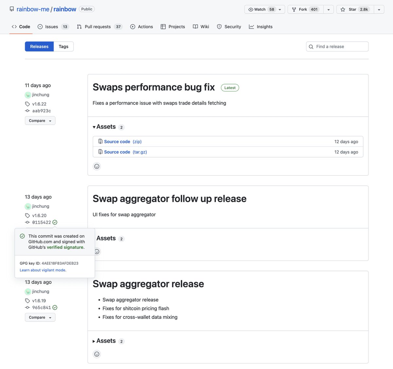Open the Projects tab

point(173,27)
